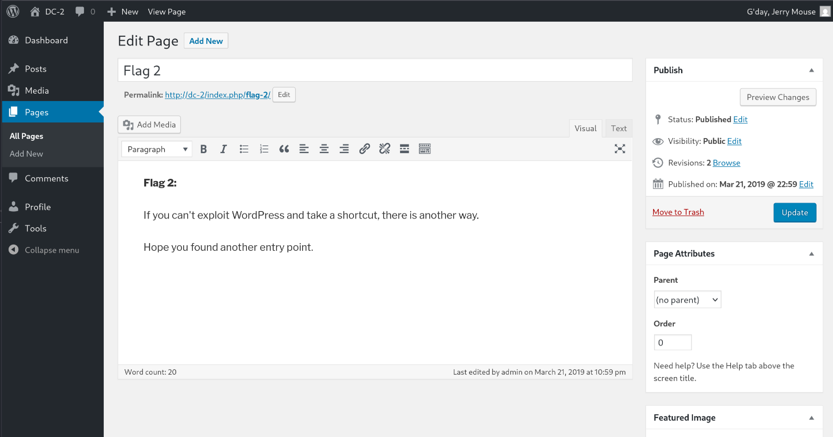Switch to the Visual editor tab
833x437 pixels.
click(585, 128)
